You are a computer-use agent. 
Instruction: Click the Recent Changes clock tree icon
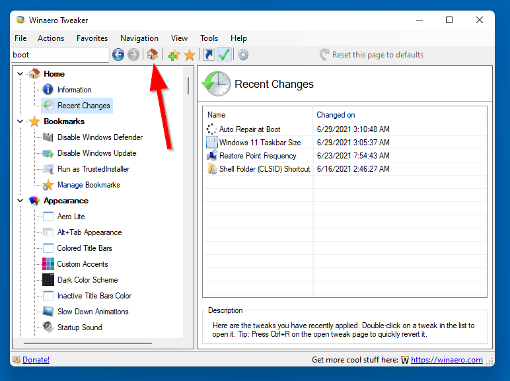pos(48,106)
